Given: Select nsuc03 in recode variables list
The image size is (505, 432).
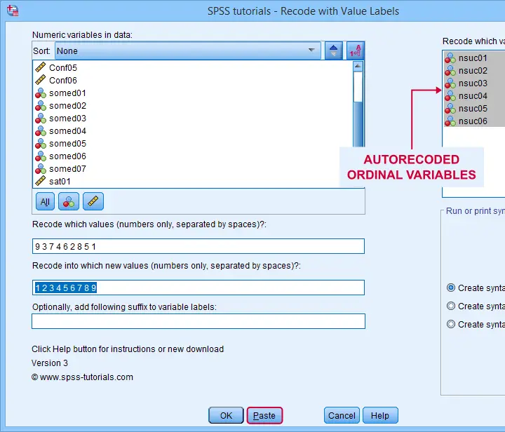Looking at the screenshot, I should click(x=474, y=83).
